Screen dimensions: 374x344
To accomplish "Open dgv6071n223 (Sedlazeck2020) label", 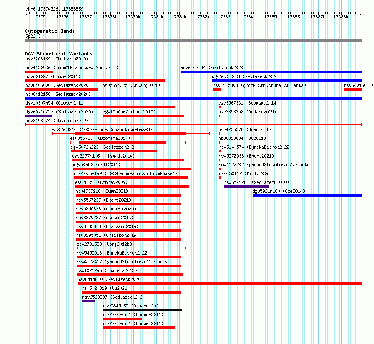I will click(x=59, y=112).
